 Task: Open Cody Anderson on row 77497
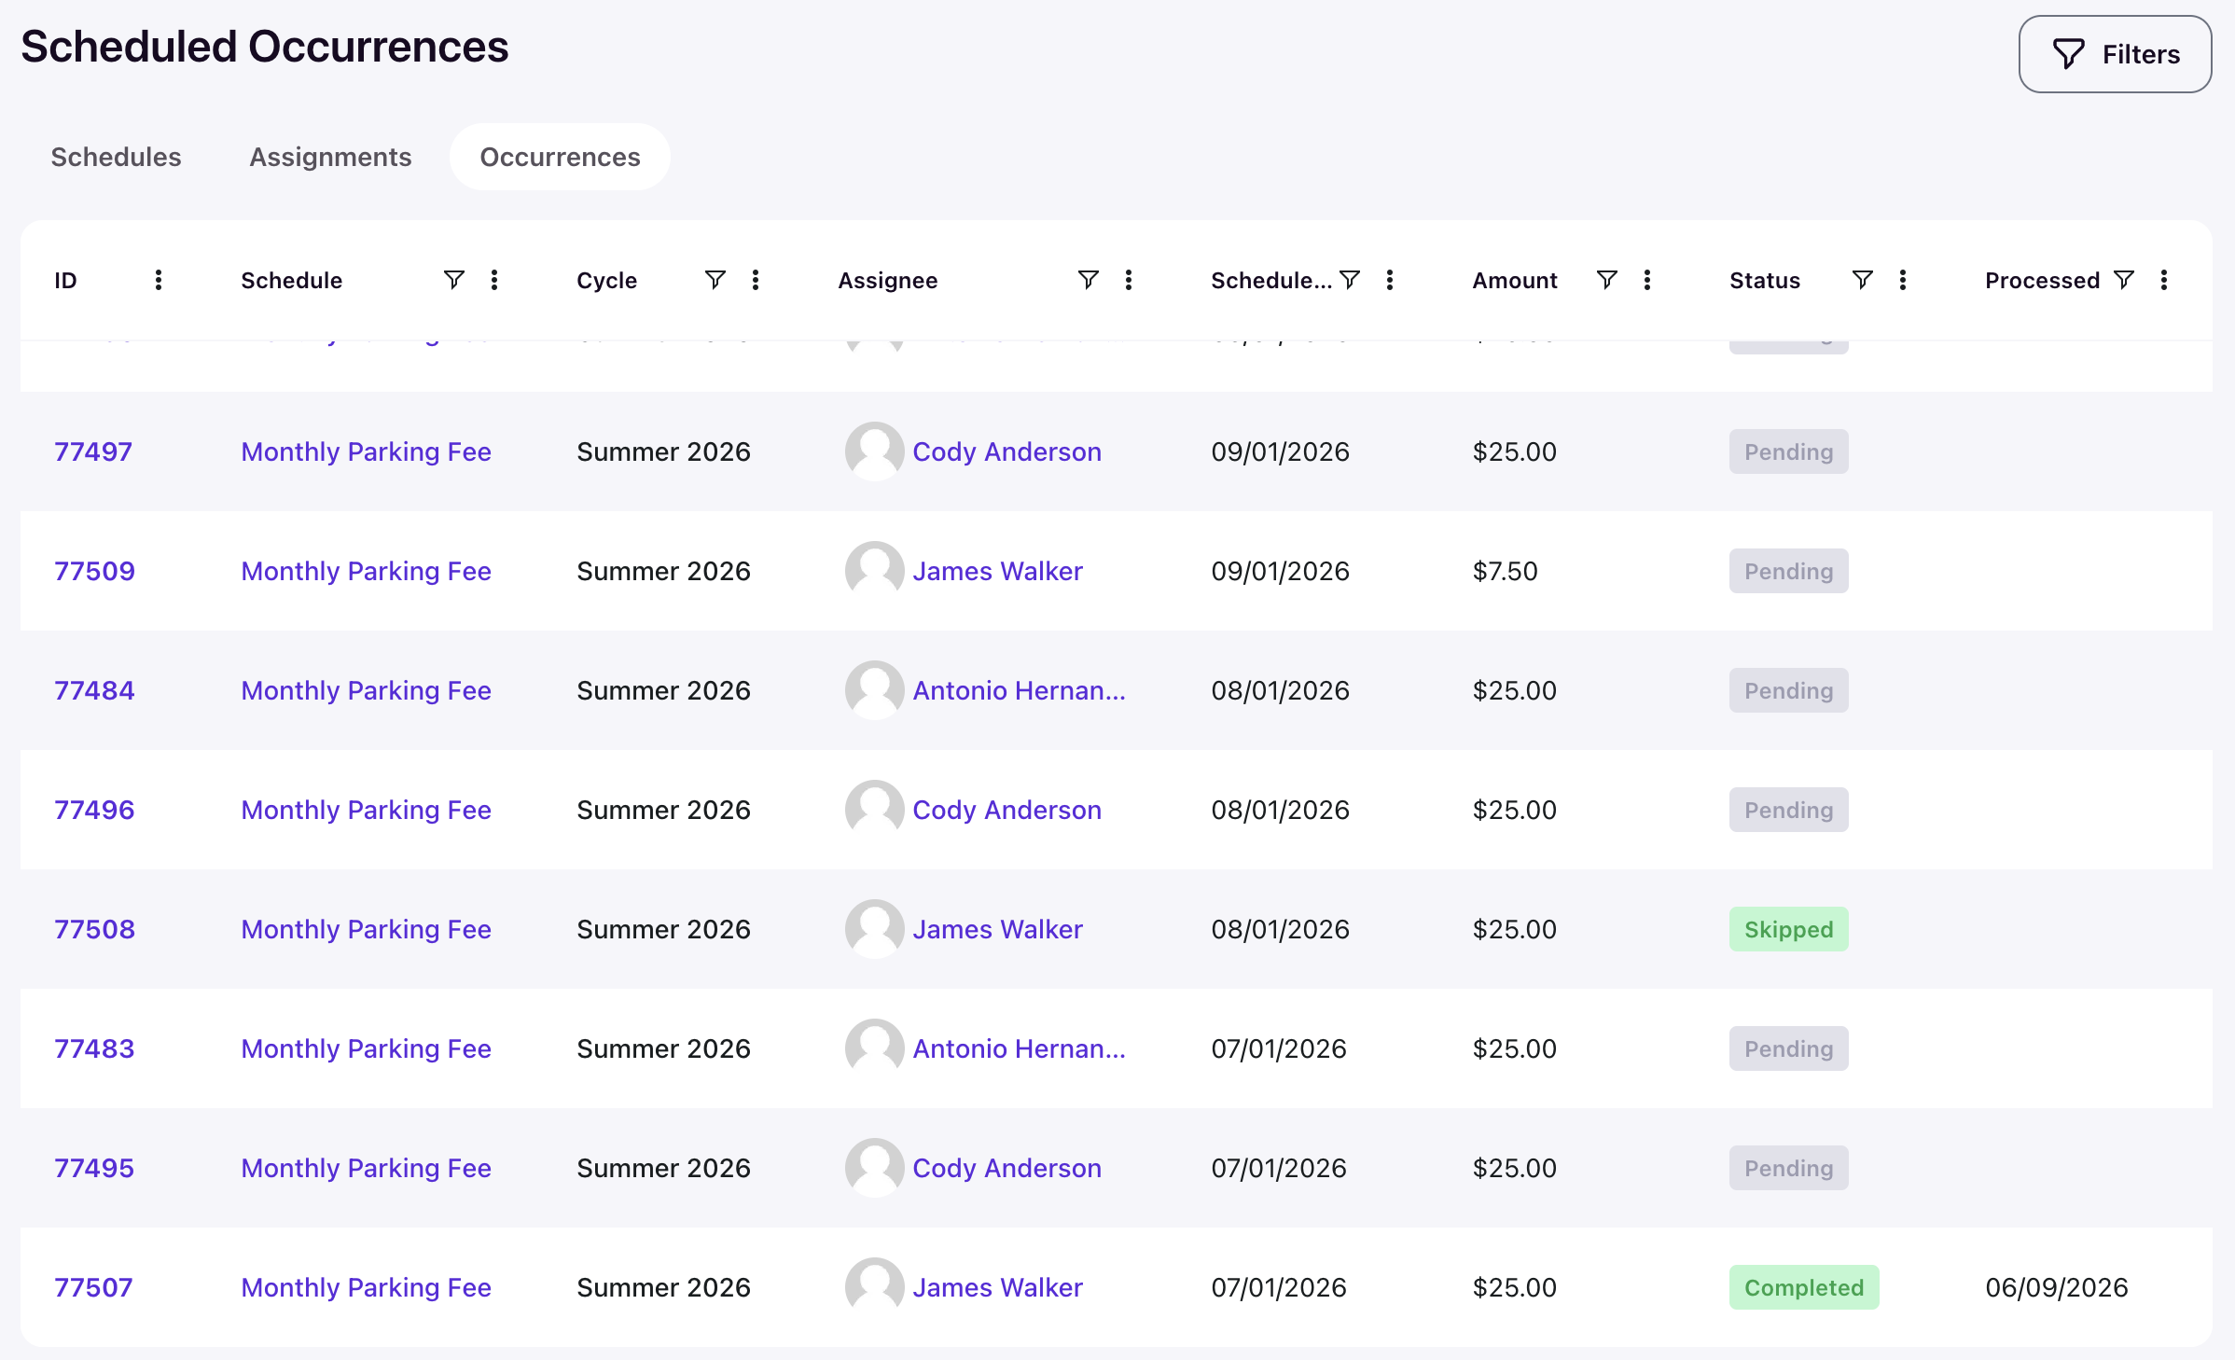click(x=1006, y=451)
